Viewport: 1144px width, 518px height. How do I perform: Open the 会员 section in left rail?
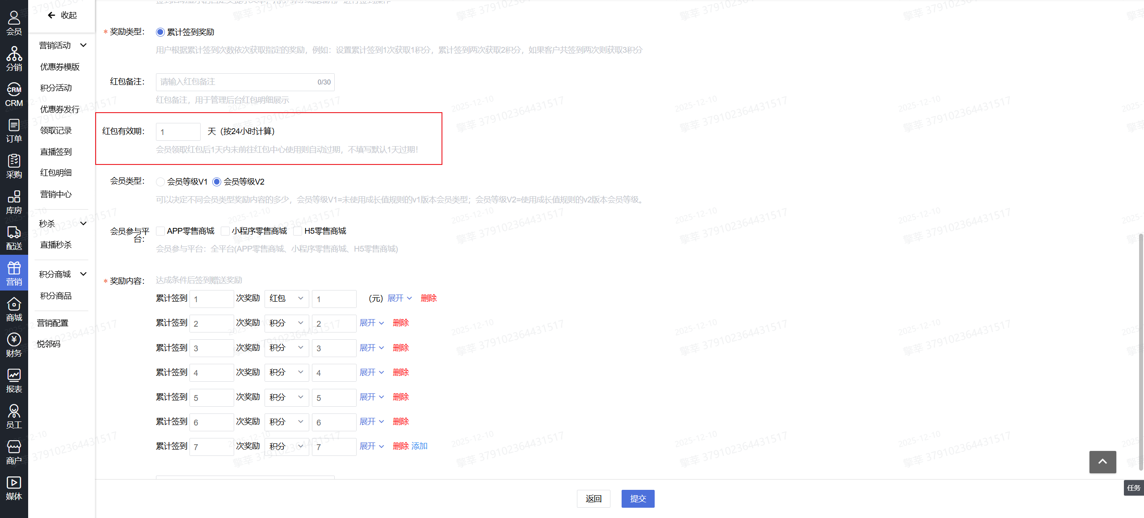[x=14, y=22]
